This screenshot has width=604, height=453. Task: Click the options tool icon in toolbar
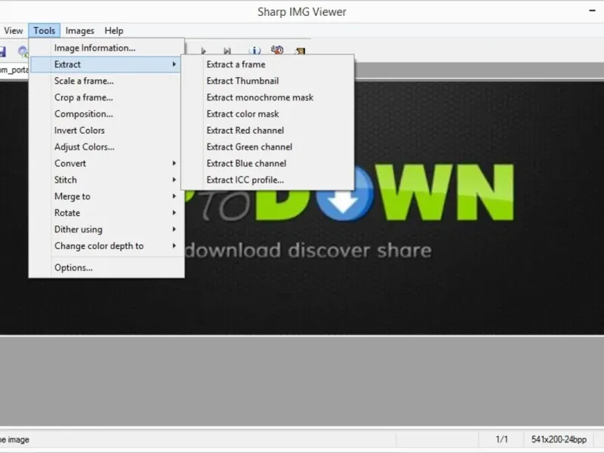[x=277, y=50]
